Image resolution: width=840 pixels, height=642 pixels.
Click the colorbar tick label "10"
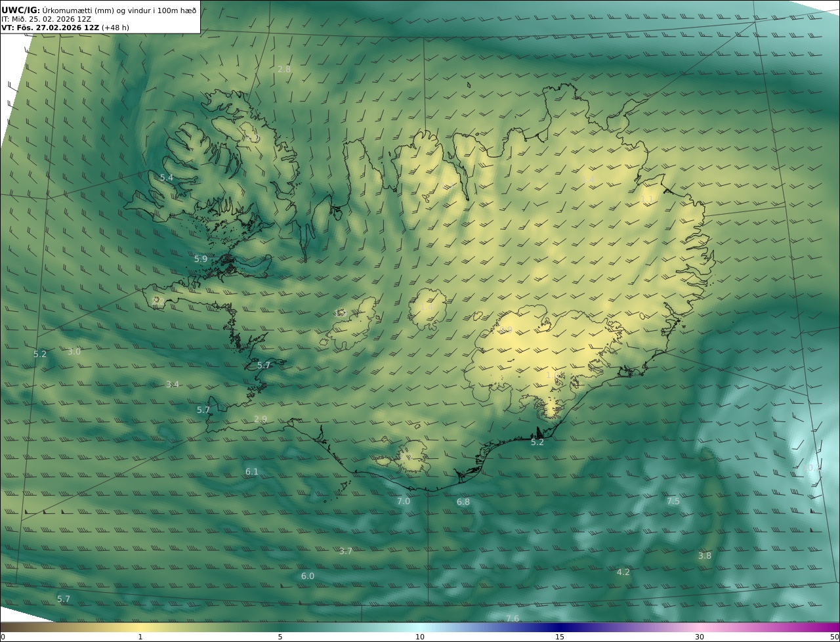pos(420,637)
